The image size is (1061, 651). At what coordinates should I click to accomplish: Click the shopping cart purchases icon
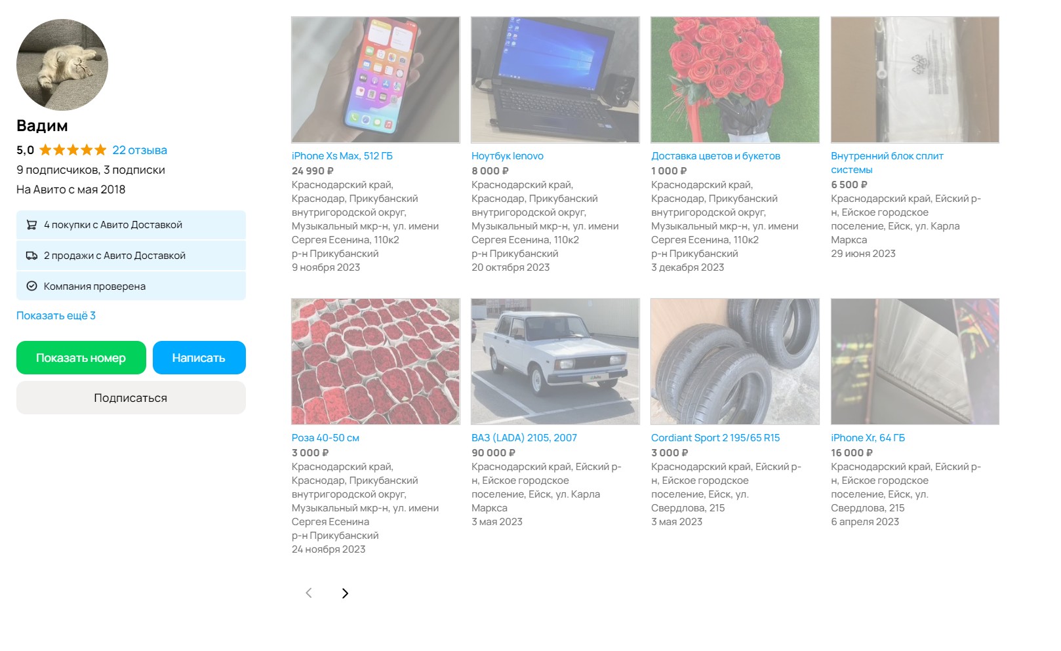pos(31,225)
